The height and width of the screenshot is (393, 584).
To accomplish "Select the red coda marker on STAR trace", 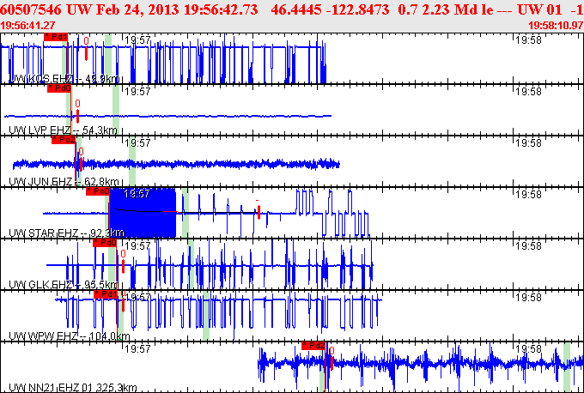I will 259,212.
